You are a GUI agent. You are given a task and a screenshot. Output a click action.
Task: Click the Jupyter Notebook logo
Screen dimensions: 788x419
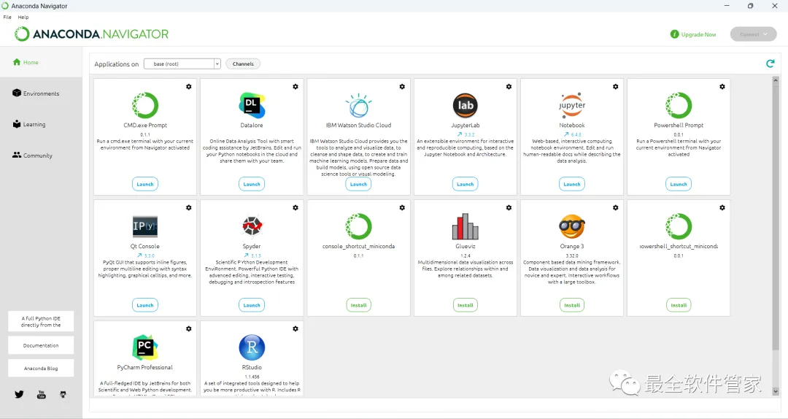[x=572, y=105]
